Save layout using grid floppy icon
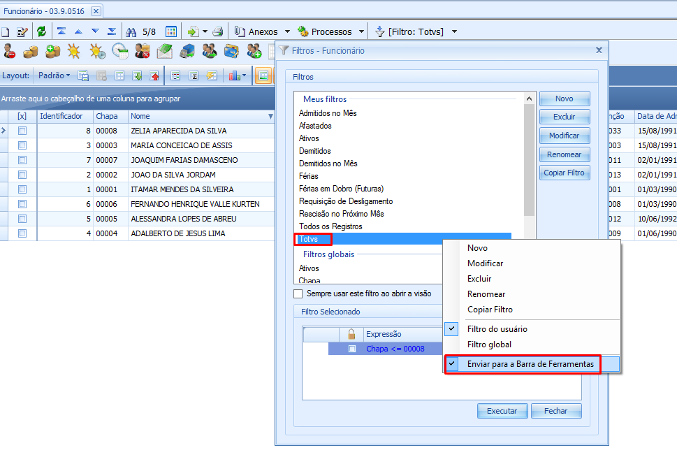The width and height of the screenshot is (677, 457). coord(83,76)
